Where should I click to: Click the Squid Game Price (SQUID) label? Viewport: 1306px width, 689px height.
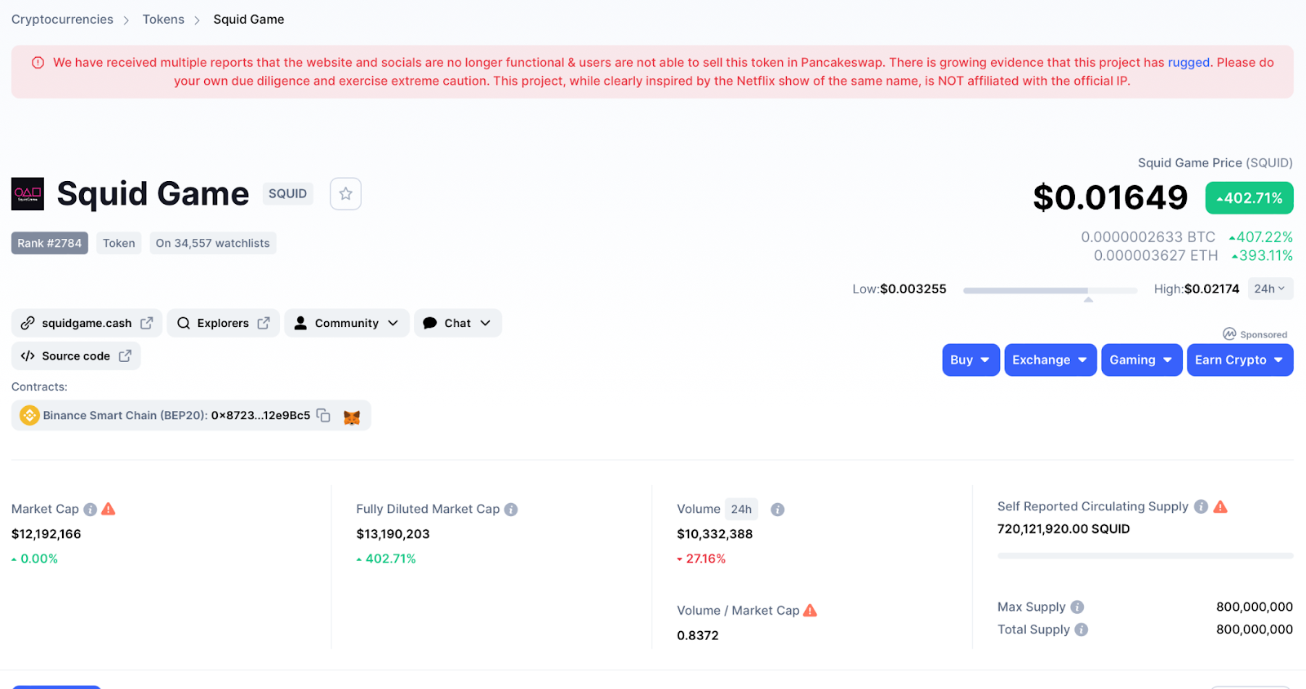pyautogui.click(x=1215, y=163)
